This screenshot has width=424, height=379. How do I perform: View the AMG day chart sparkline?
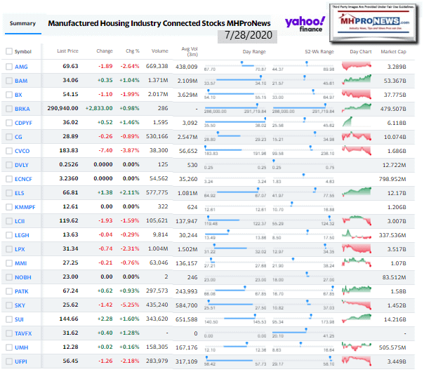(357, 66)
